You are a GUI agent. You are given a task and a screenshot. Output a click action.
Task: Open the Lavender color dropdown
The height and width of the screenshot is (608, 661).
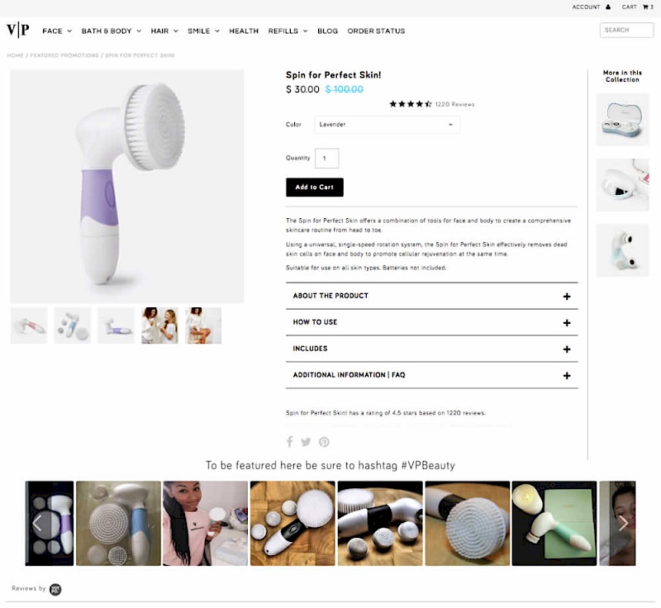click(x=387, y=125)
